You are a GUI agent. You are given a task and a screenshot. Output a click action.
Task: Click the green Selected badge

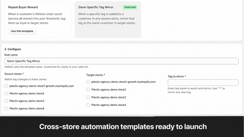click(x=130, y=7)
